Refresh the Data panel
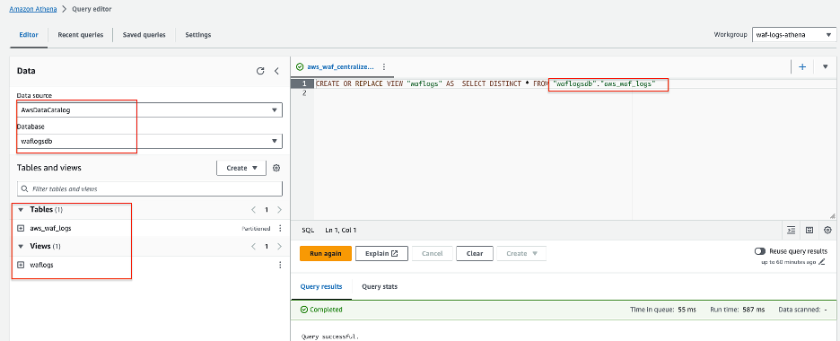The height and width of the screenshot is (341, 840). tap(260, 71)
